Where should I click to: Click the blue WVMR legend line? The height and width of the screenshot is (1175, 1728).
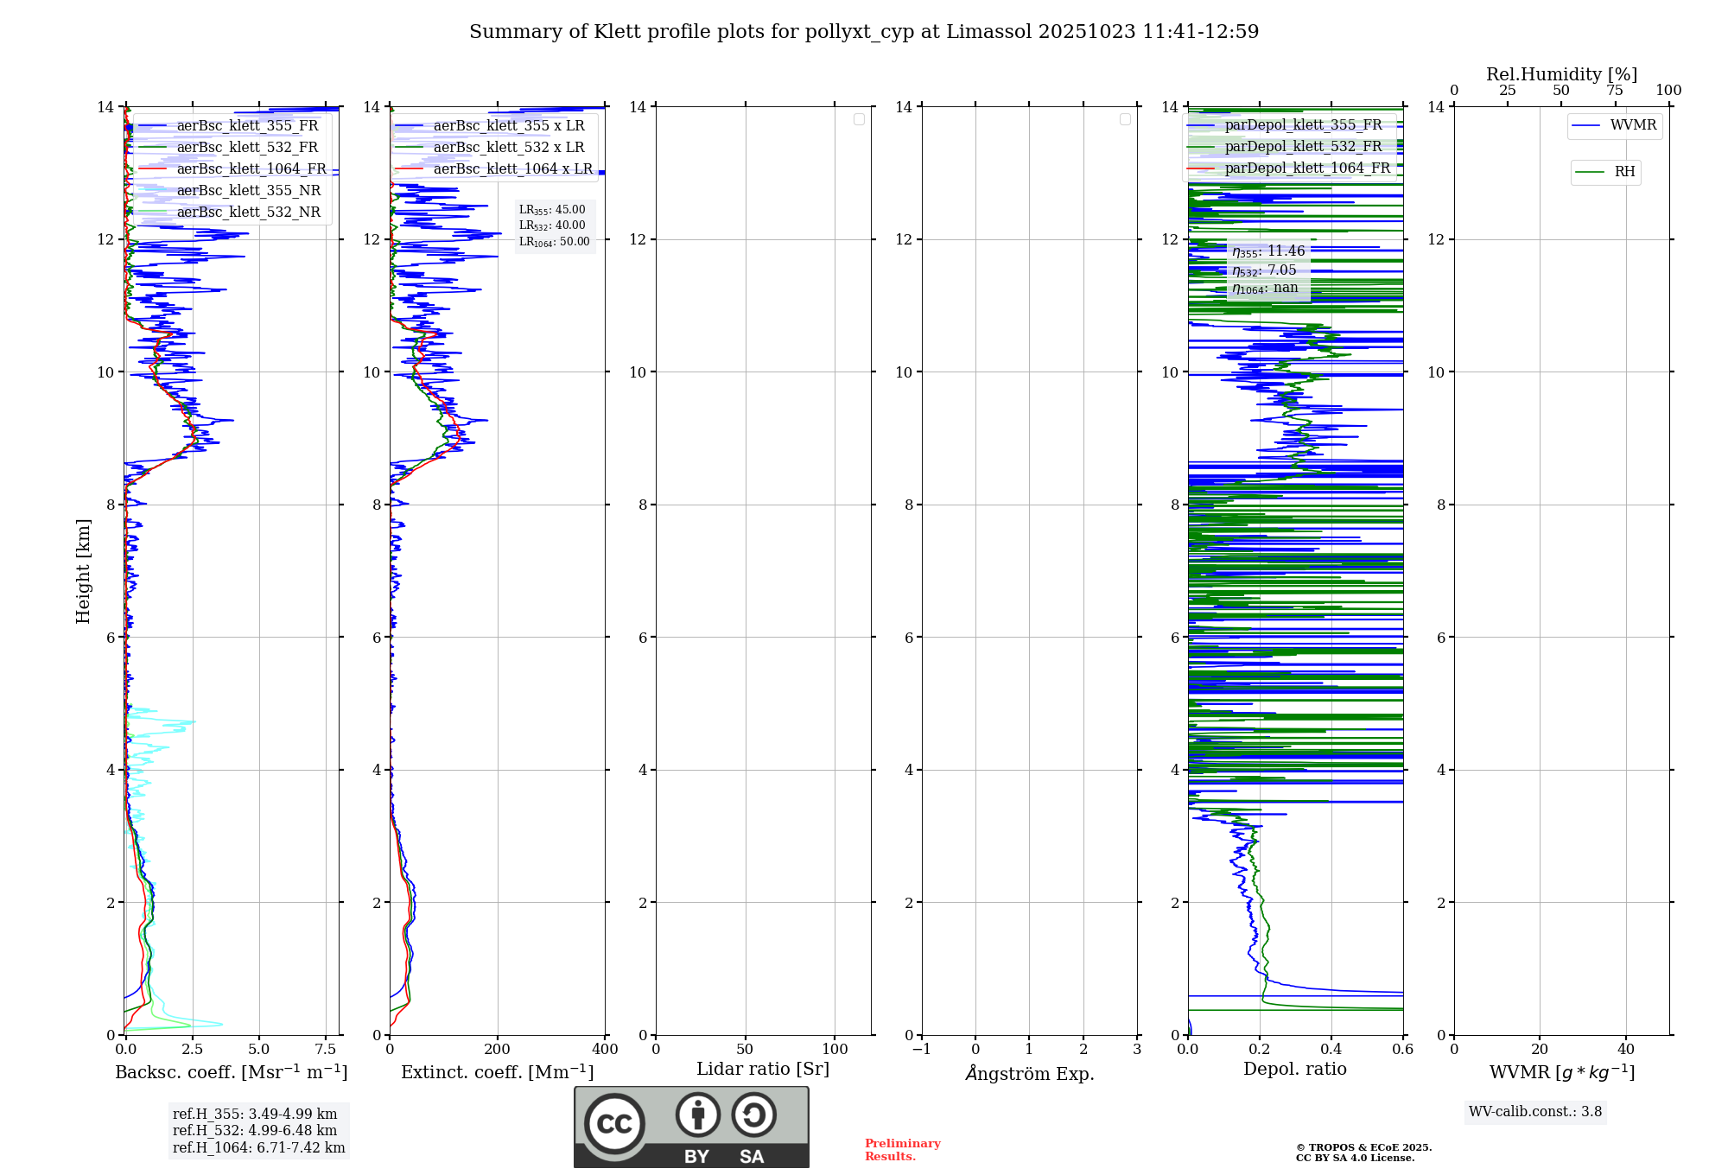click(1586, 126)
